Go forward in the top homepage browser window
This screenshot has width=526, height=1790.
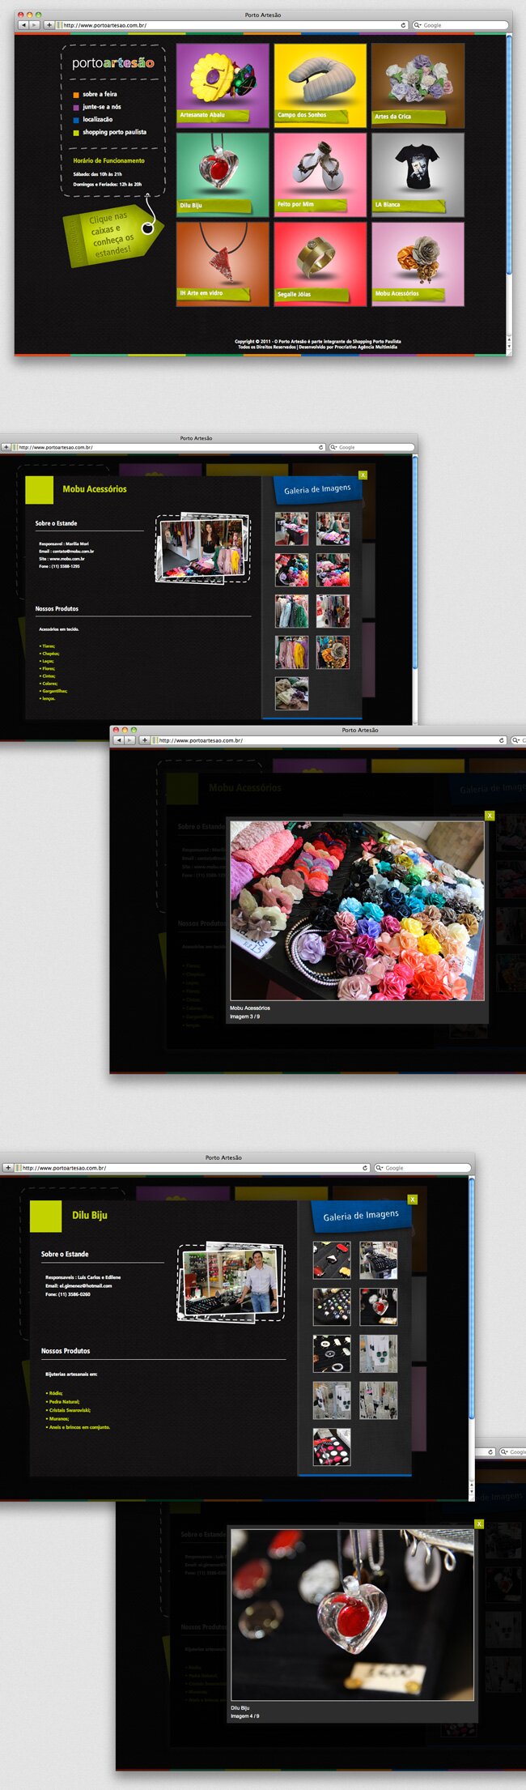coord(34,25)
